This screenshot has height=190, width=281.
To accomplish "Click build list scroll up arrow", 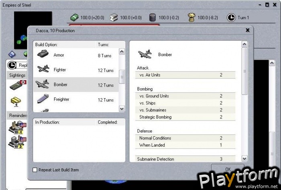I will [x=122, y=52].
